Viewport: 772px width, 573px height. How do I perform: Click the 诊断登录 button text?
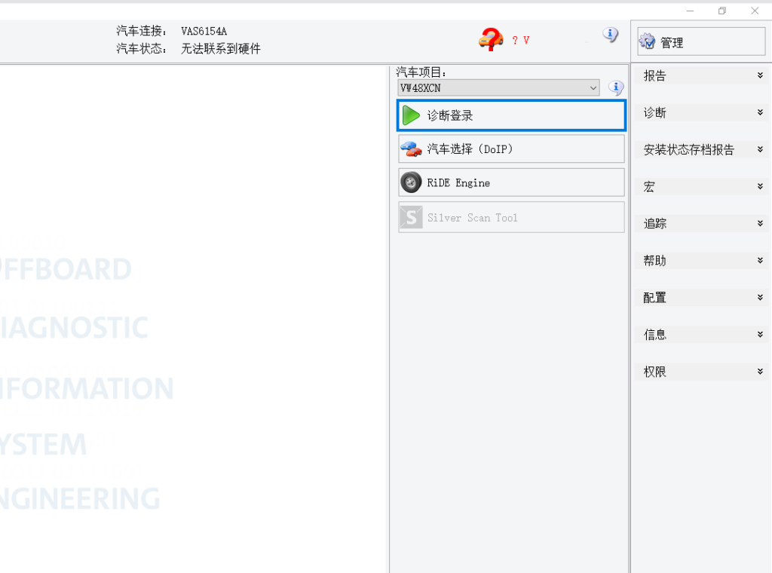(450, 115)
